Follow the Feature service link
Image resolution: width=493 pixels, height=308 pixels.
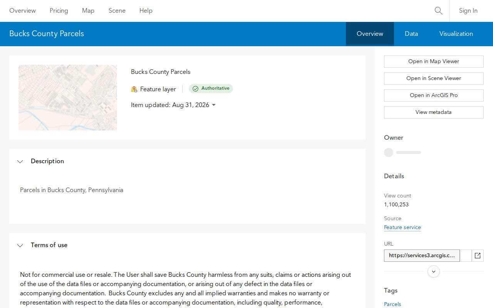click(402, 228)
